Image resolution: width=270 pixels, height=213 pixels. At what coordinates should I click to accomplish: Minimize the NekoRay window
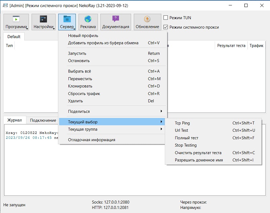click(x=230, y=5)
